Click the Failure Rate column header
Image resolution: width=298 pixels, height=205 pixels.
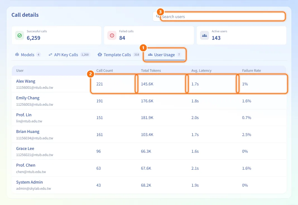pos(251,70)
